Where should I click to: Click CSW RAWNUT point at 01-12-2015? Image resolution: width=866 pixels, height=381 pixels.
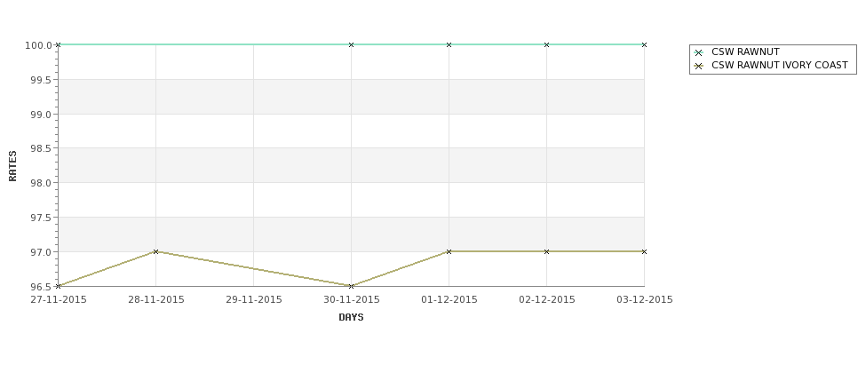click(x=449, y=44)
